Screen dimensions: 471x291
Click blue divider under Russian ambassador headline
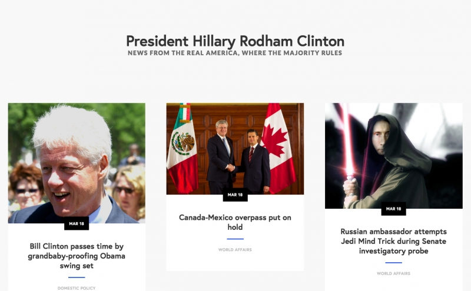393,263
